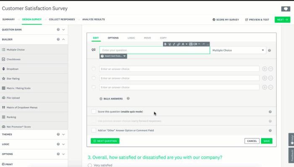Apply bold formatting to question text
294x167 pixels.
coord(165,44)
